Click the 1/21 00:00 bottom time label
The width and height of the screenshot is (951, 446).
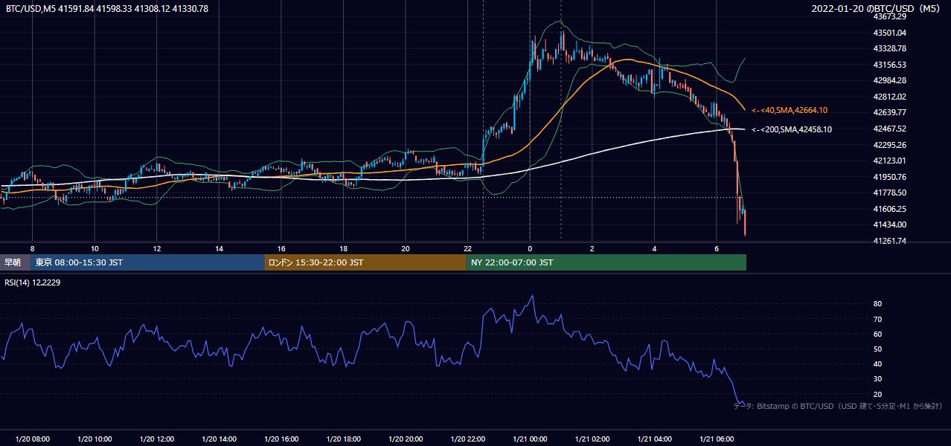[530, 439]
